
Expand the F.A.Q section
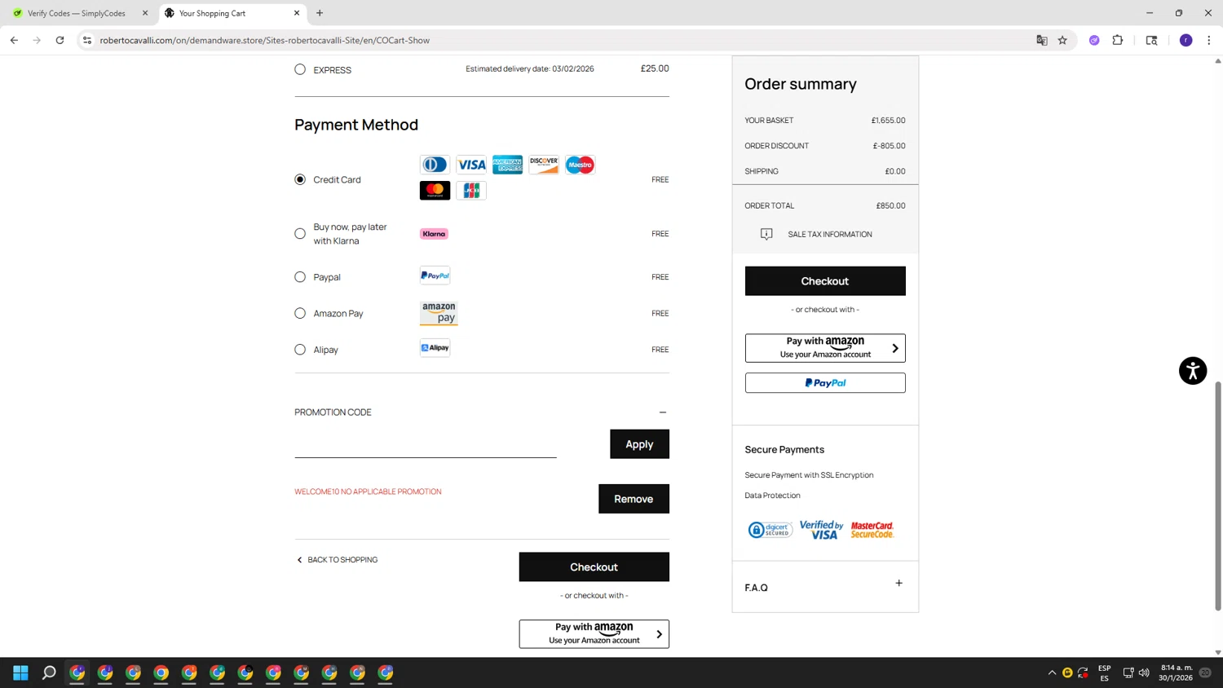[898, 584]
